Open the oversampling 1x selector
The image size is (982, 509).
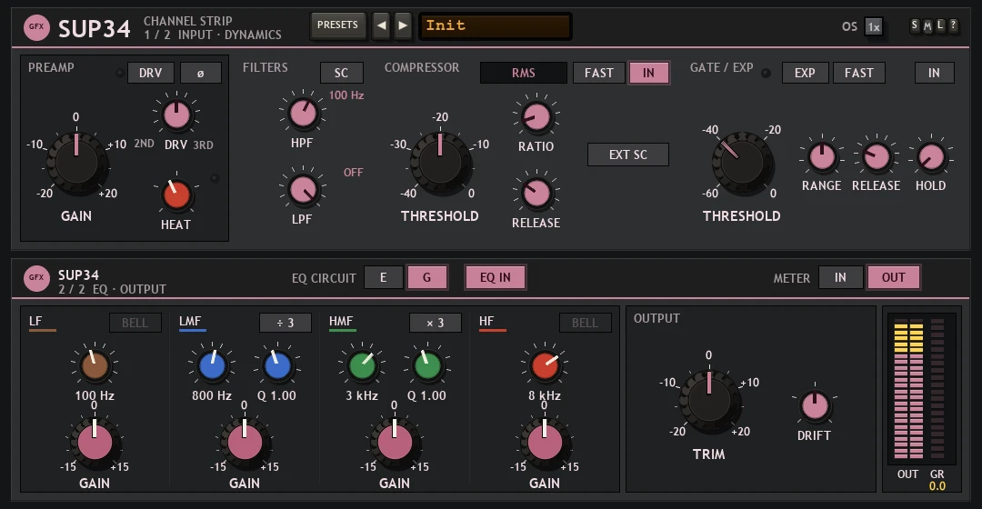point(874,26)
